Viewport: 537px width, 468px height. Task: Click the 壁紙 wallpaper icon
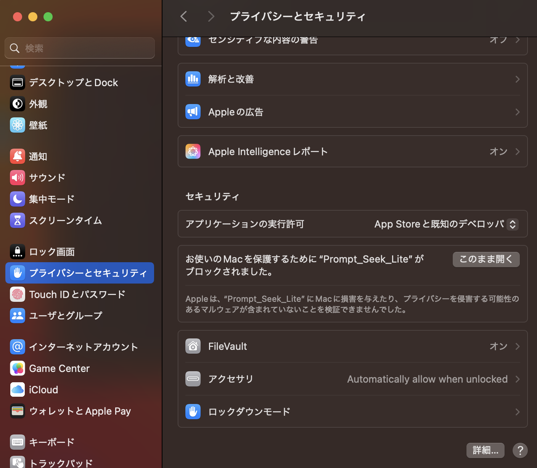[x=18, y=125]
